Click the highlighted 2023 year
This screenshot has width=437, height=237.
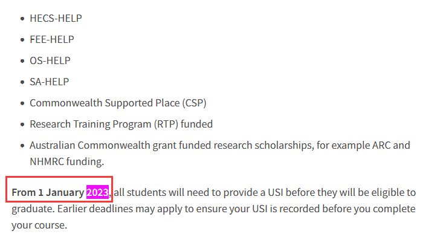pos(97,192)
